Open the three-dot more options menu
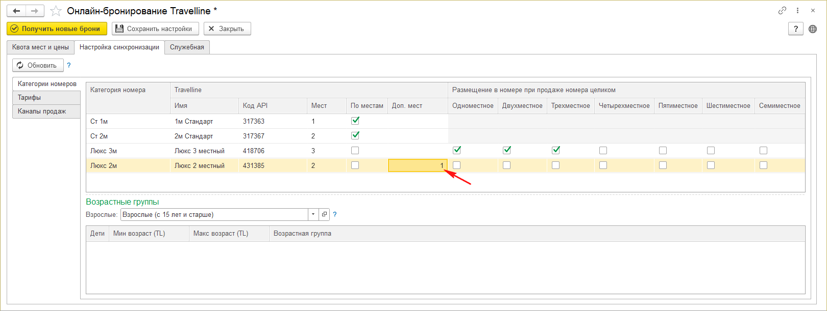This screenshot has height=311, width=827. 797,10
